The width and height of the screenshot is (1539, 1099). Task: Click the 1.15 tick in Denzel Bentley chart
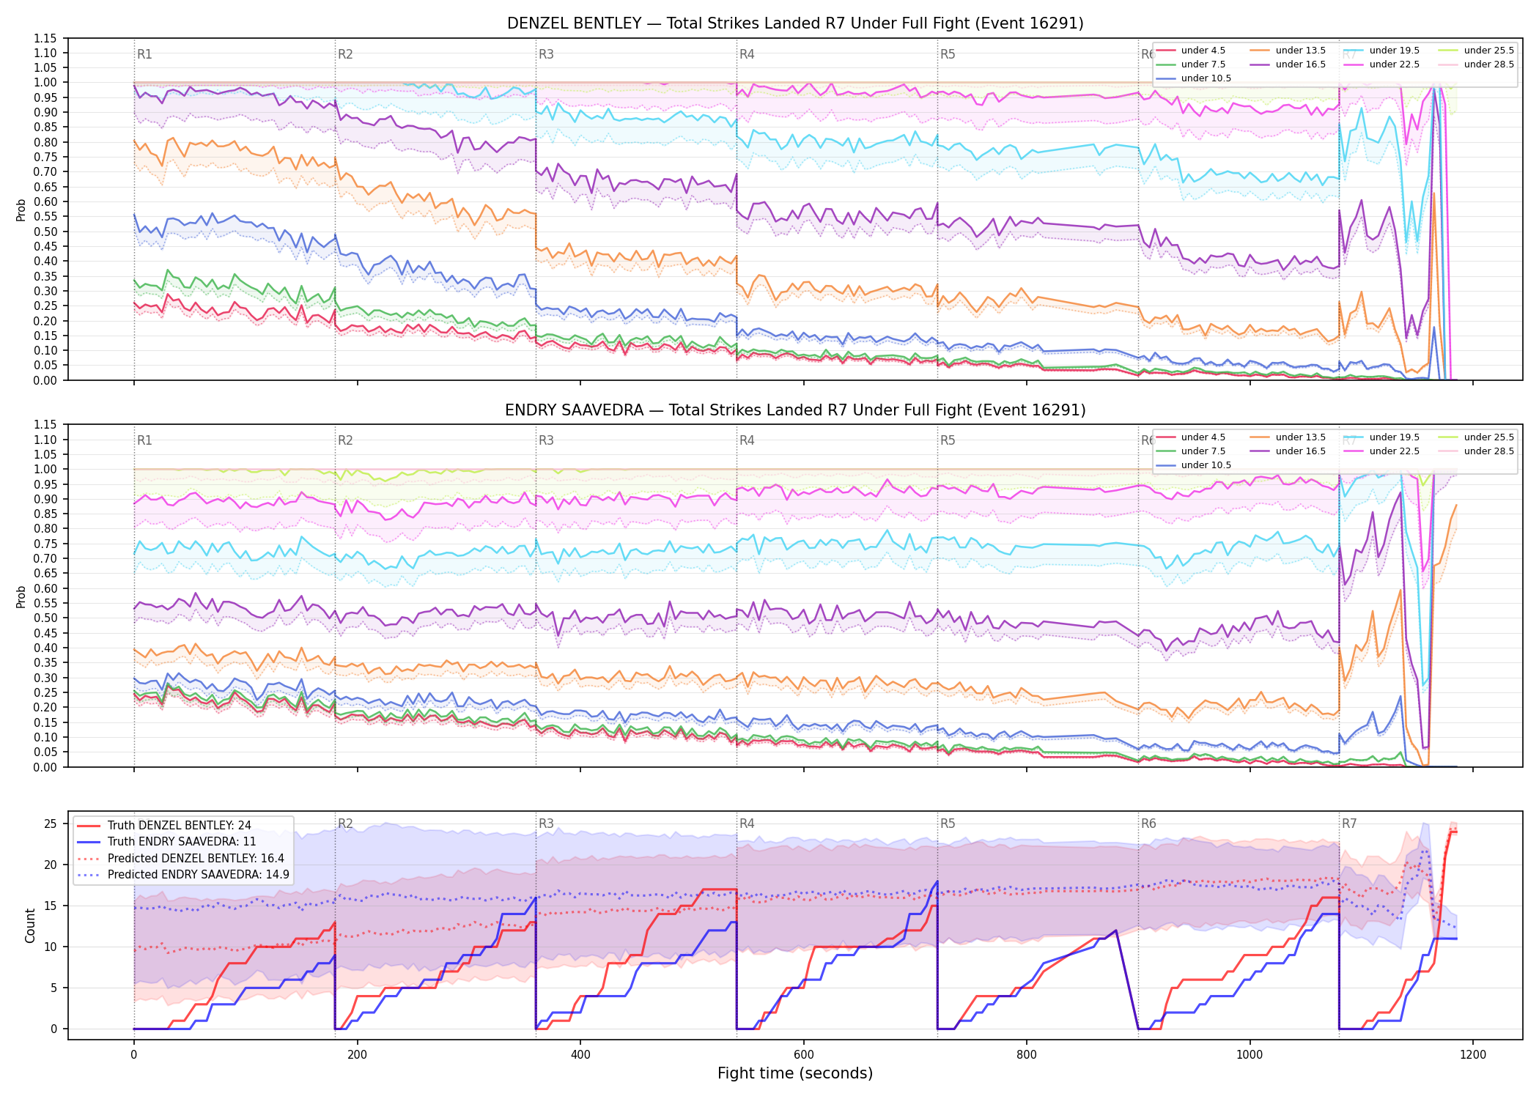coord(45,38)
